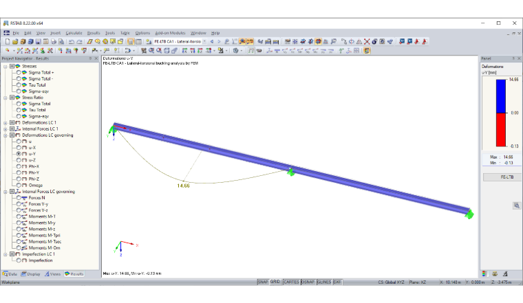Click the support at the beam's right end
Screen dimensions: 523x303
tap(469, 214)
